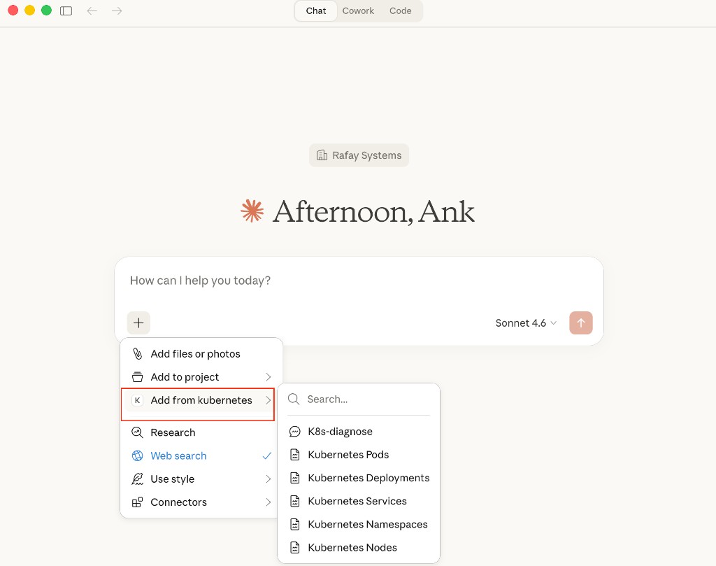Choose Kubernetes Deployments resource

pos(368,478)
